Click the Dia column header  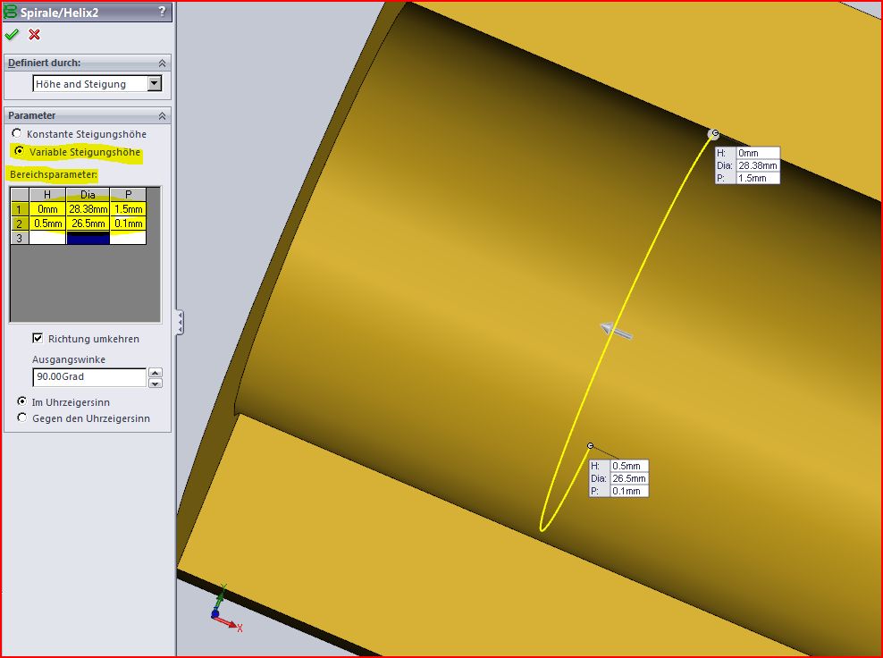click(x=88, y=195)
